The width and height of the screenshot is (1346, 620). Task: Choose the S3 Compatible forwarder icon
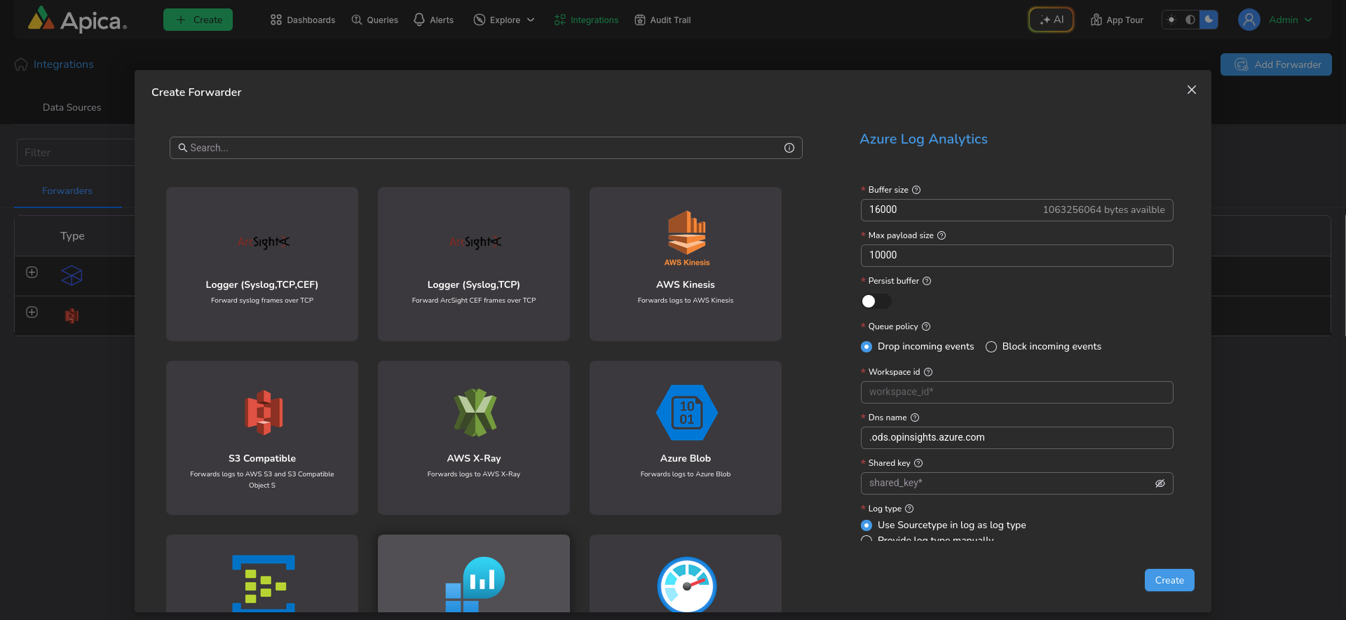pos(263,413)
